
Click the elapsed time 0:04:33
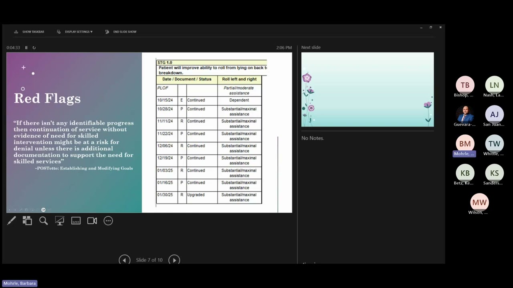click(13, 48)
